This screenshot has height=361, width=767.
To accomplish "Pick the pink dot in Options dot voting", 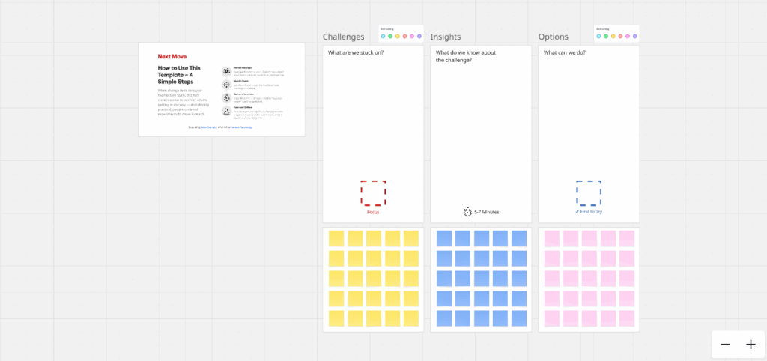I will [x=628, y=36].
